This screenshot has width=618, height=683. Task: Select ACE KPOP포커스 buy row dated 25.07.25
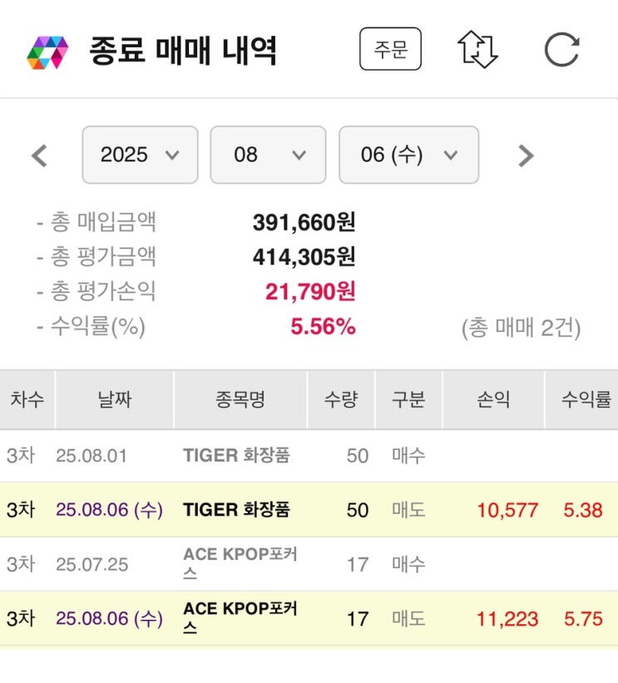coord(240,564)
